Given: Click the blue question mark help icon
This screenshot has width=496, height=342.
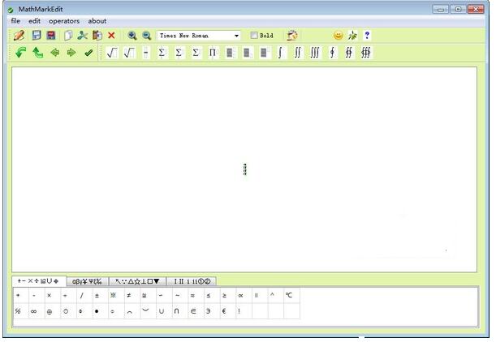Looking at the screenshot, I should coord(367,36).
